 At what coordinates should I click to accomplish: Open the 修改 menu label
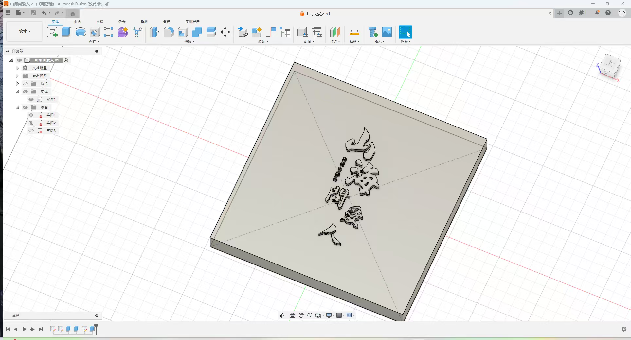pyautogui.click(x=189, y=42)
